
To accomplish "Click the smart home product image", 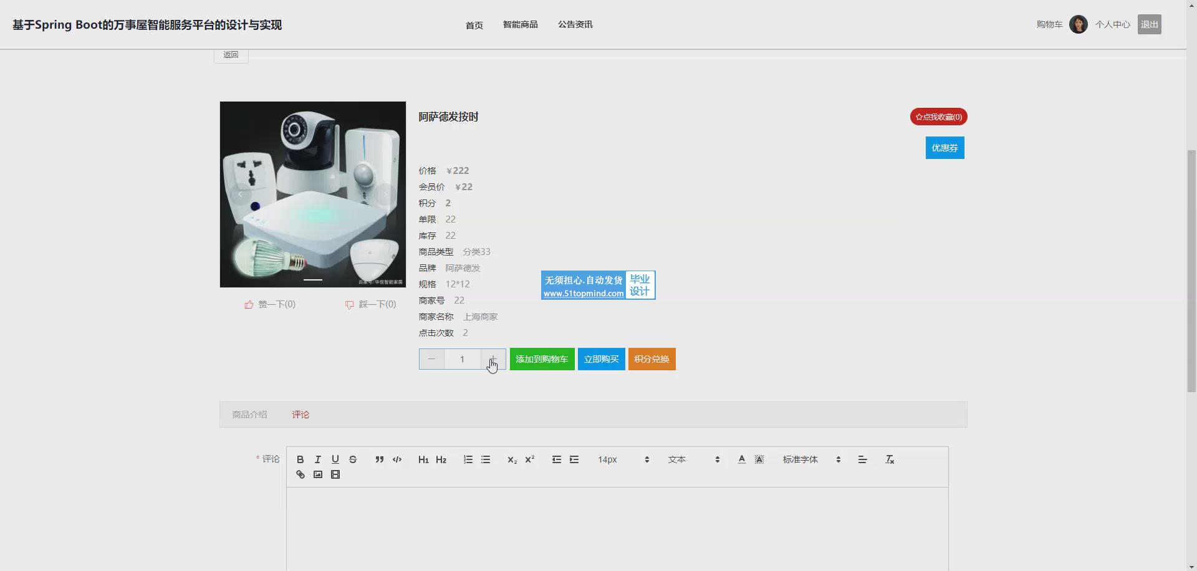I will coord(313,194).
